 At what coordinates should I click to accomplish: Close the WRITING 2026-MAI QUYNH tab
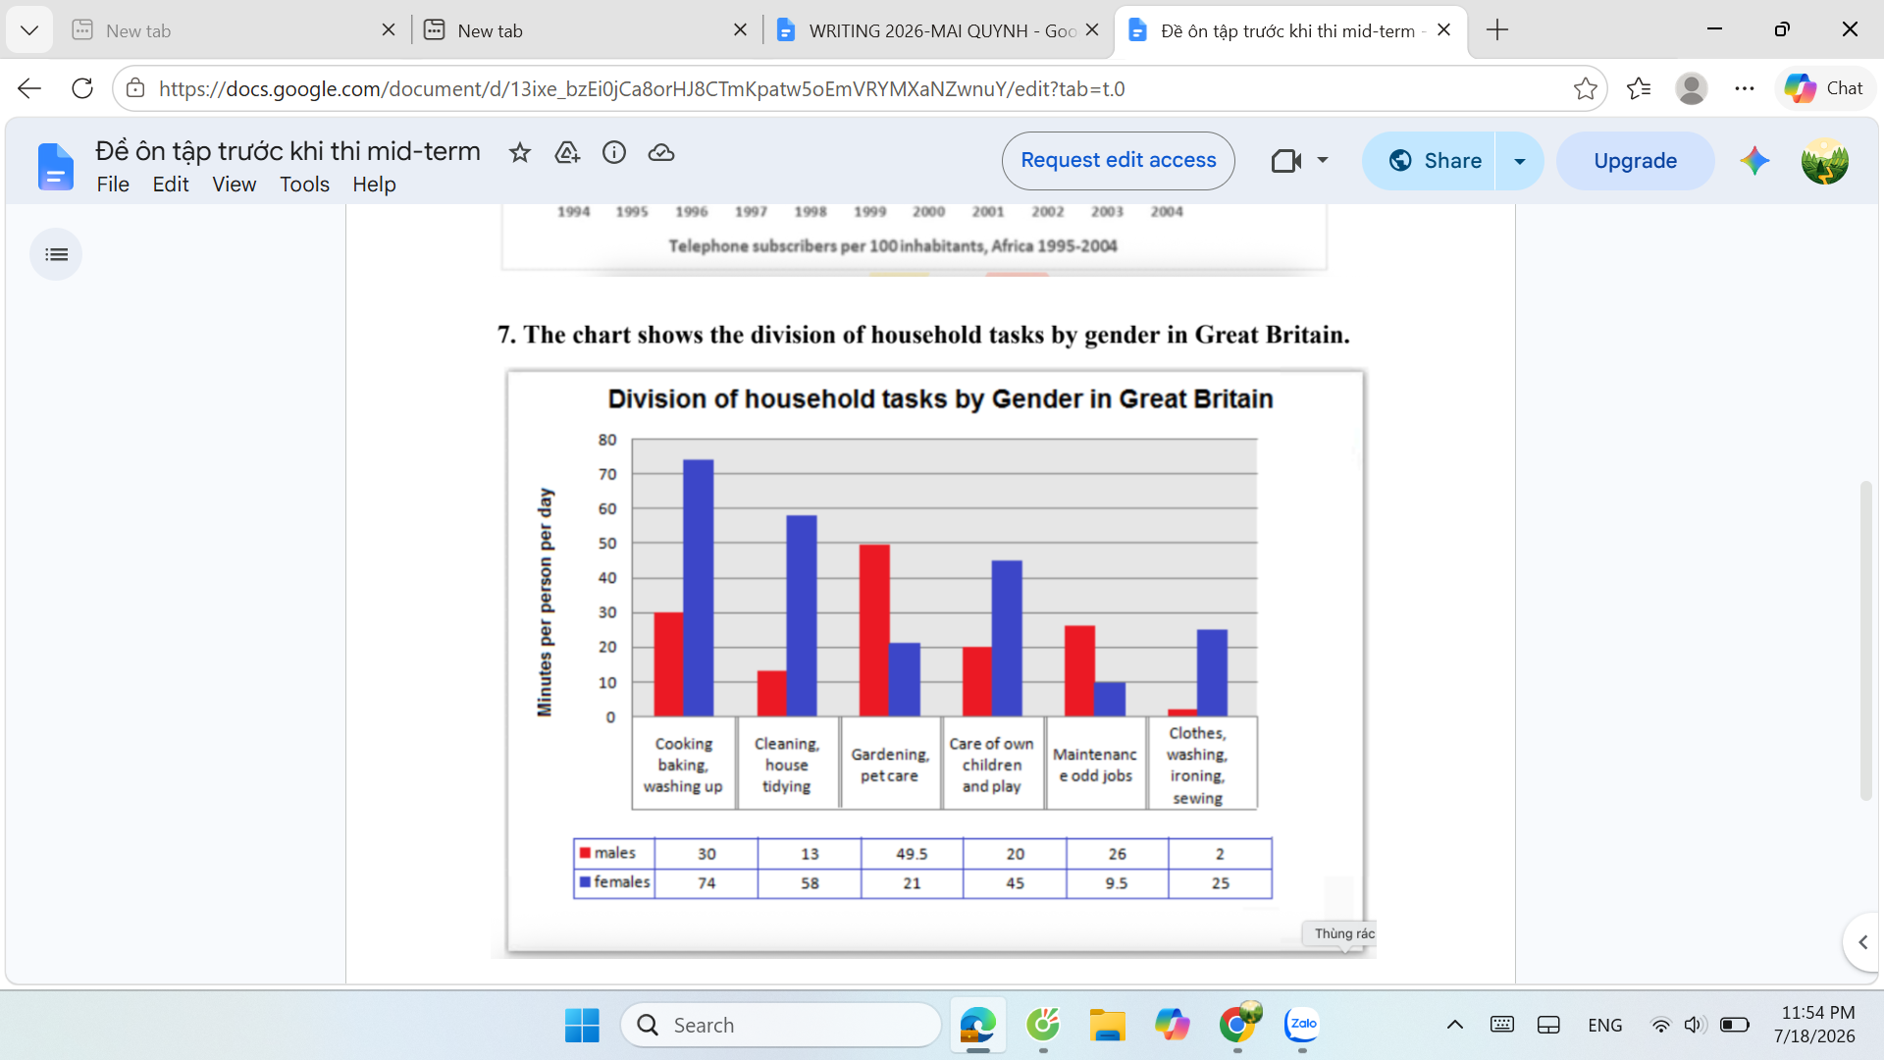click(x=1092, y=30)
